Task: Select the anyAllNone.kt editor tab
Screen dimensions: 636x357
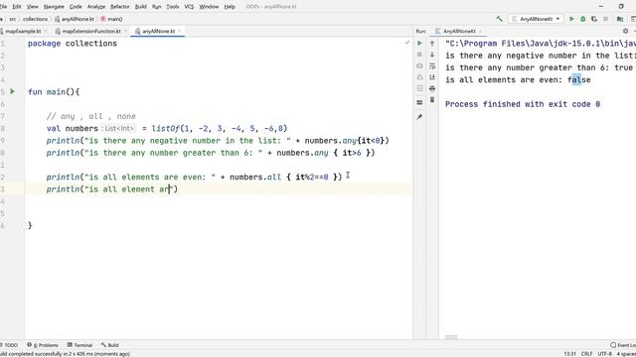Action: (158, 31)
